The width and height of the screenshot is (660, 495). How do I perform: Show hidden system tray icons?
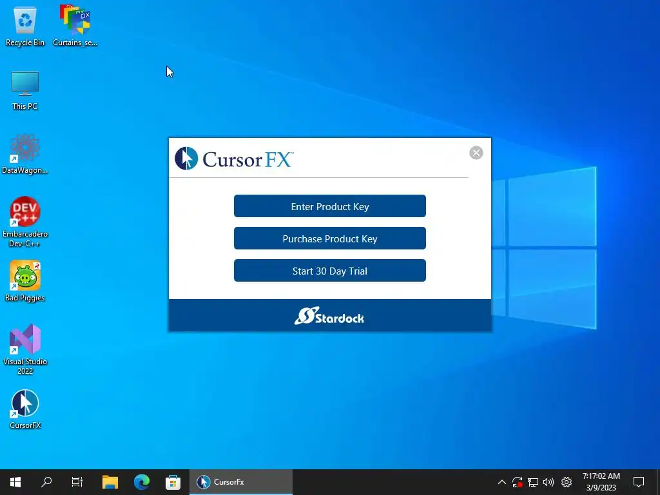click(501, 482)
